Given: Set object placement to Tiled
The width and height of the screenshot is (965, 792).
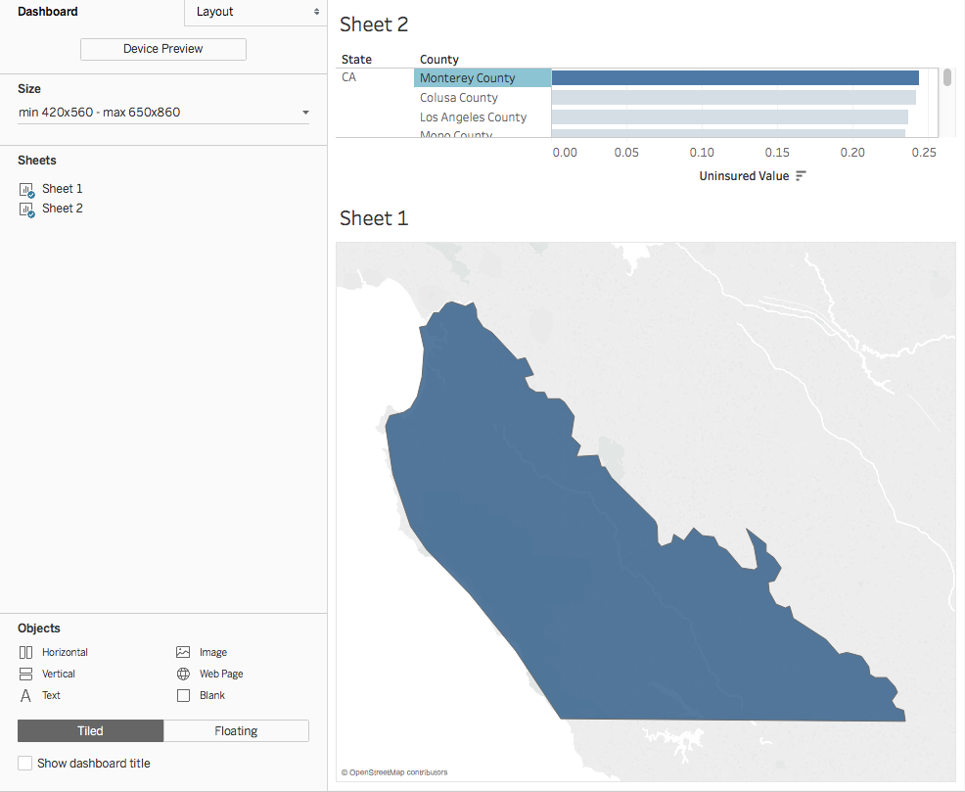Looking at the screenshot, I should tap(90, 730).
